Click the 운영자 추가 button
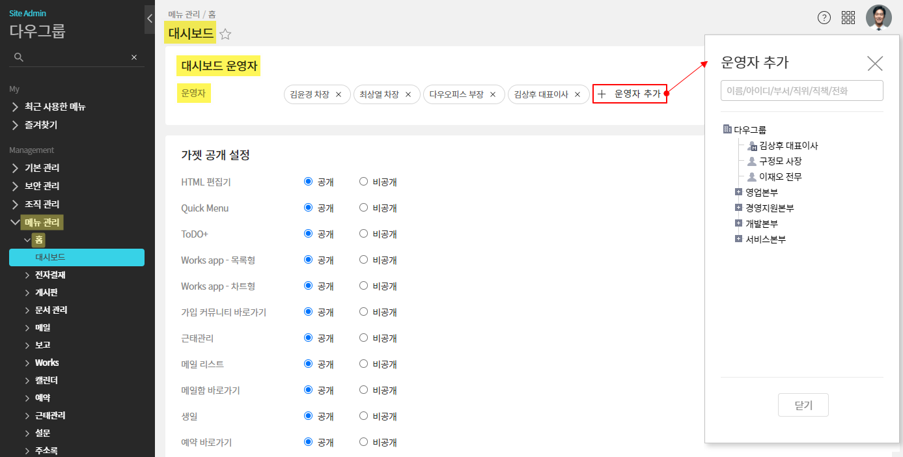The width and height of the screenshot is (903, 457). coord(630,94)
